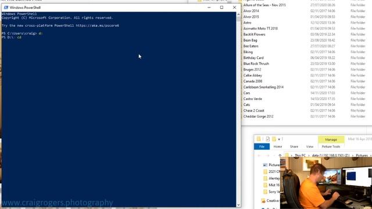The width and height of the screenshot is (372, 209).
Task: Click the Pictures library icon in the tree
Action: pos(265,165)
